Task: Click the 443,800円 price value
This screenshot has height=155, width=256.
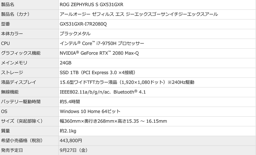Action: 71,141
